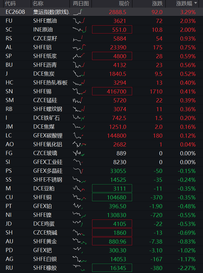This screenshot has height=273, width=203.
Task: Open the GFEX碳酸锂 mini chart
Action: click(78, 135)
